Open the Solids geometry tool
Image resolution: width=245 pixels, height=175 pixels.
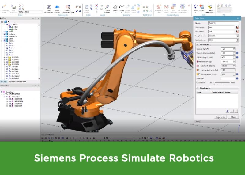(x=115, y=7)
